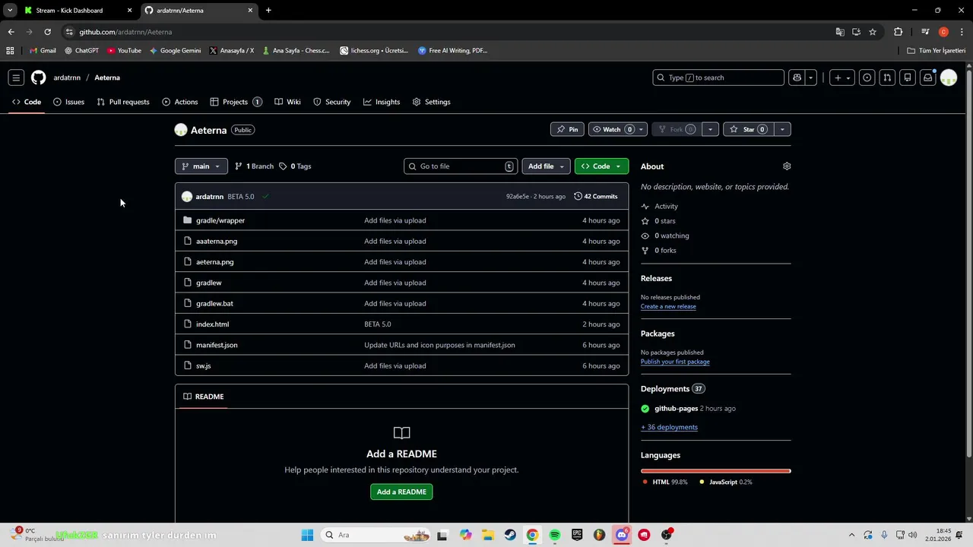Open the green Code dropdown button
The width and height of the screenshot is (973, 547).
[601, 166]
